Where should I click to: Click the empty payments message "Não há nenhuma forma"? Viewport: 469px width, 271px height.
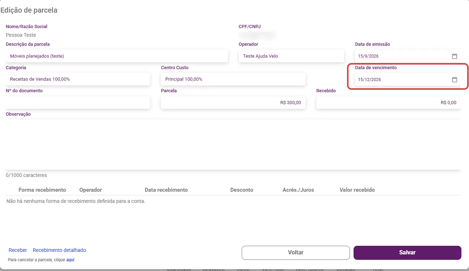tap(76, 201)
